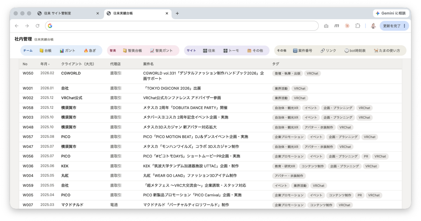The image size is (421, 221).
Task: Open the 台帳 ledger link in チーム group
Action: click(45, 50)
